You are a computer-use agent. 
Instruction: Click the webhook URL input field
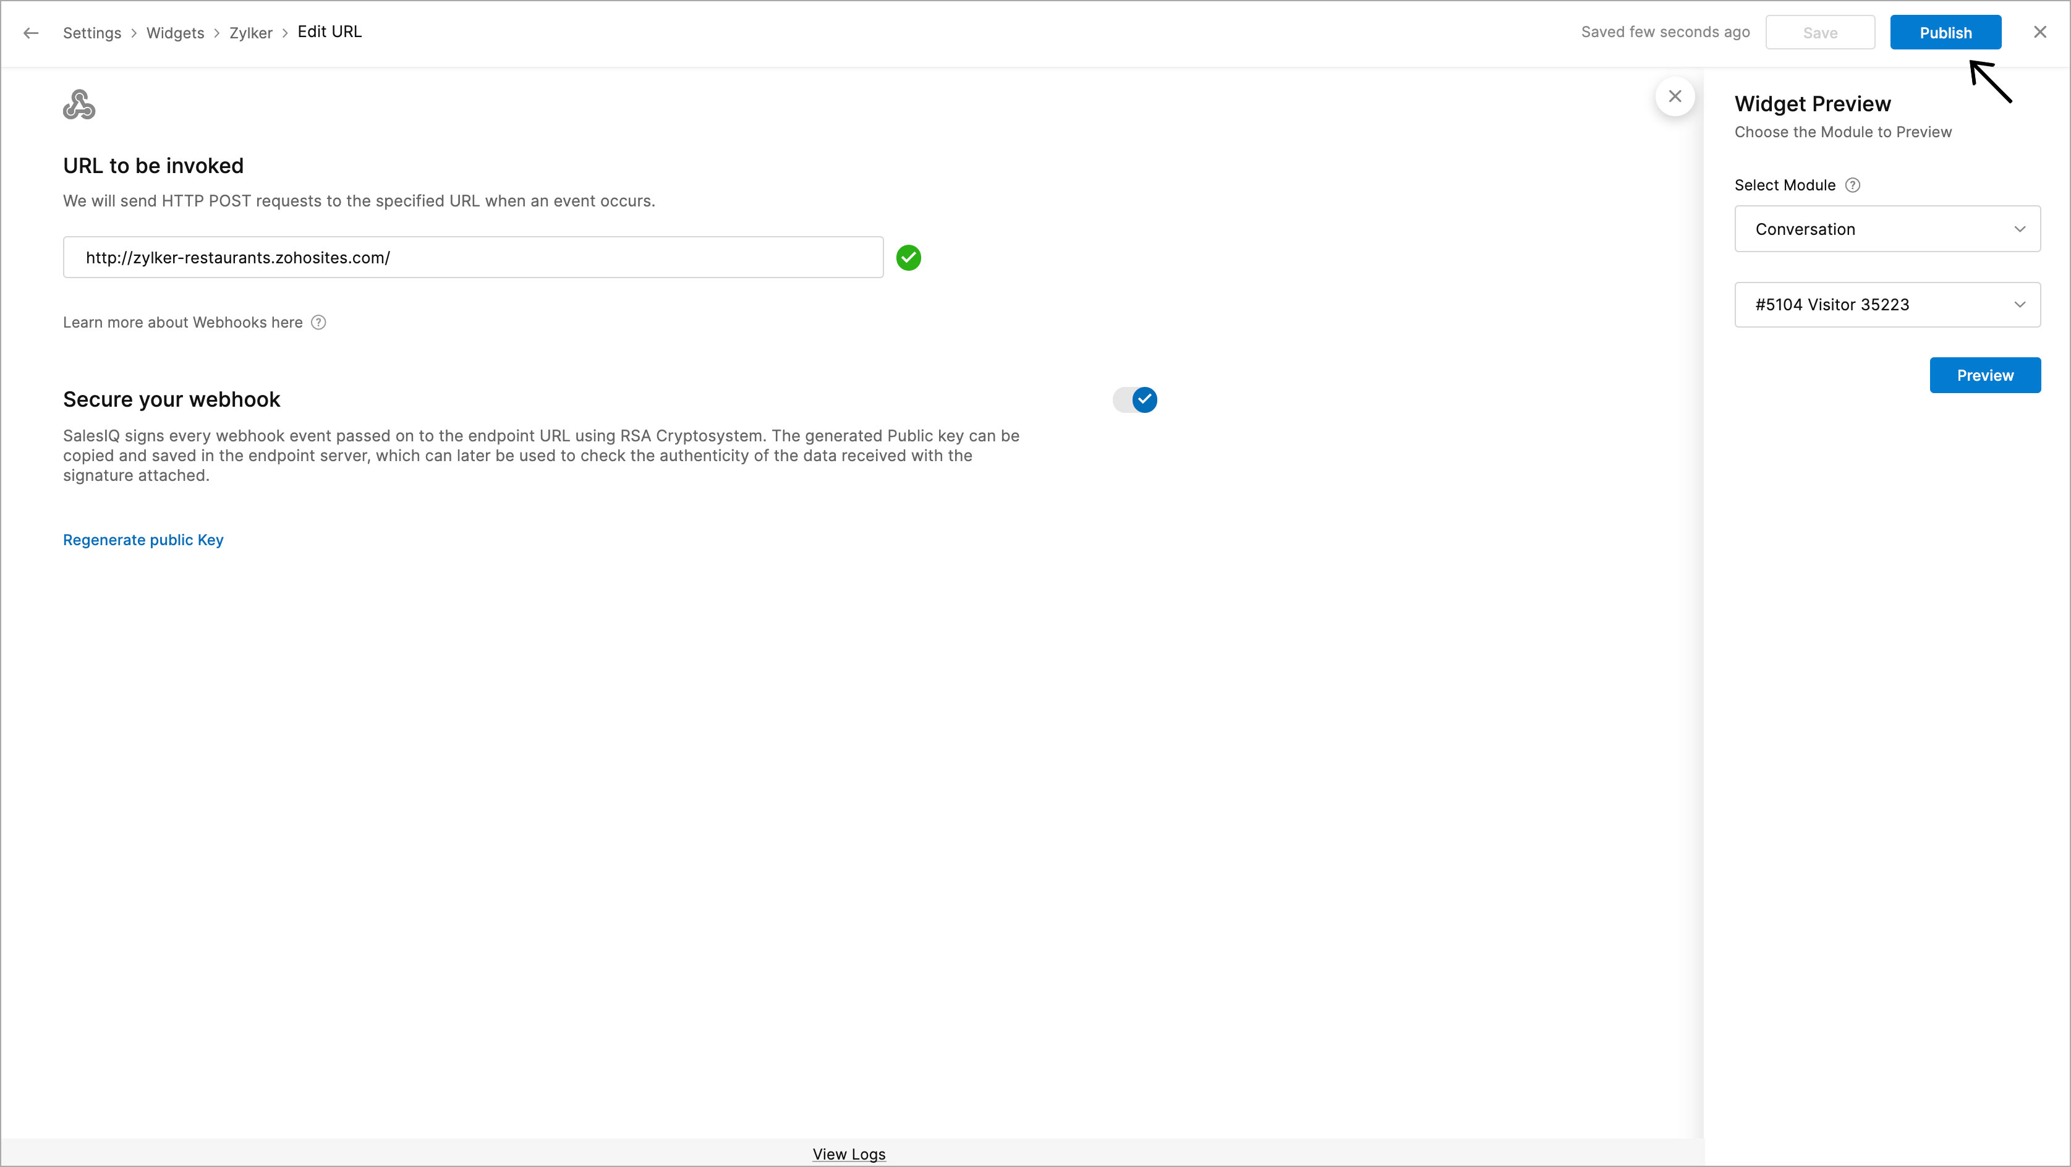474,257
